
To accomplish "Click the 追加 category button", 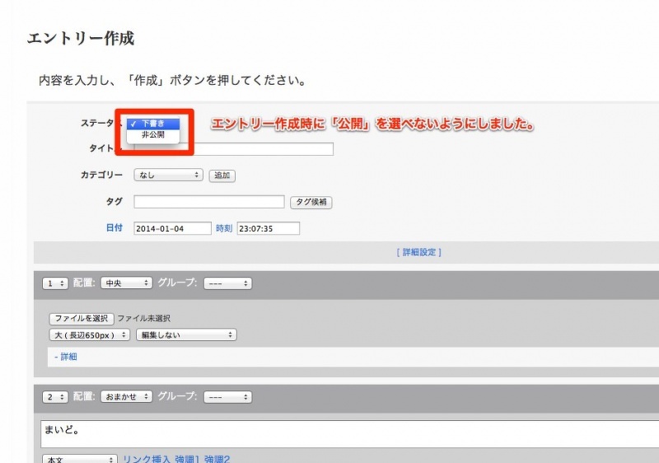I will point(222,175).
